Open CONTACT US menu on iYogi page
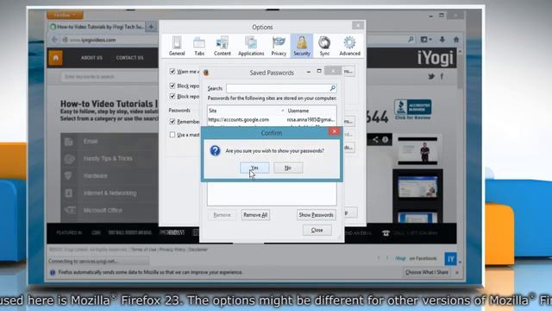This screenshot has width=552, height=311. click(129, 58)
